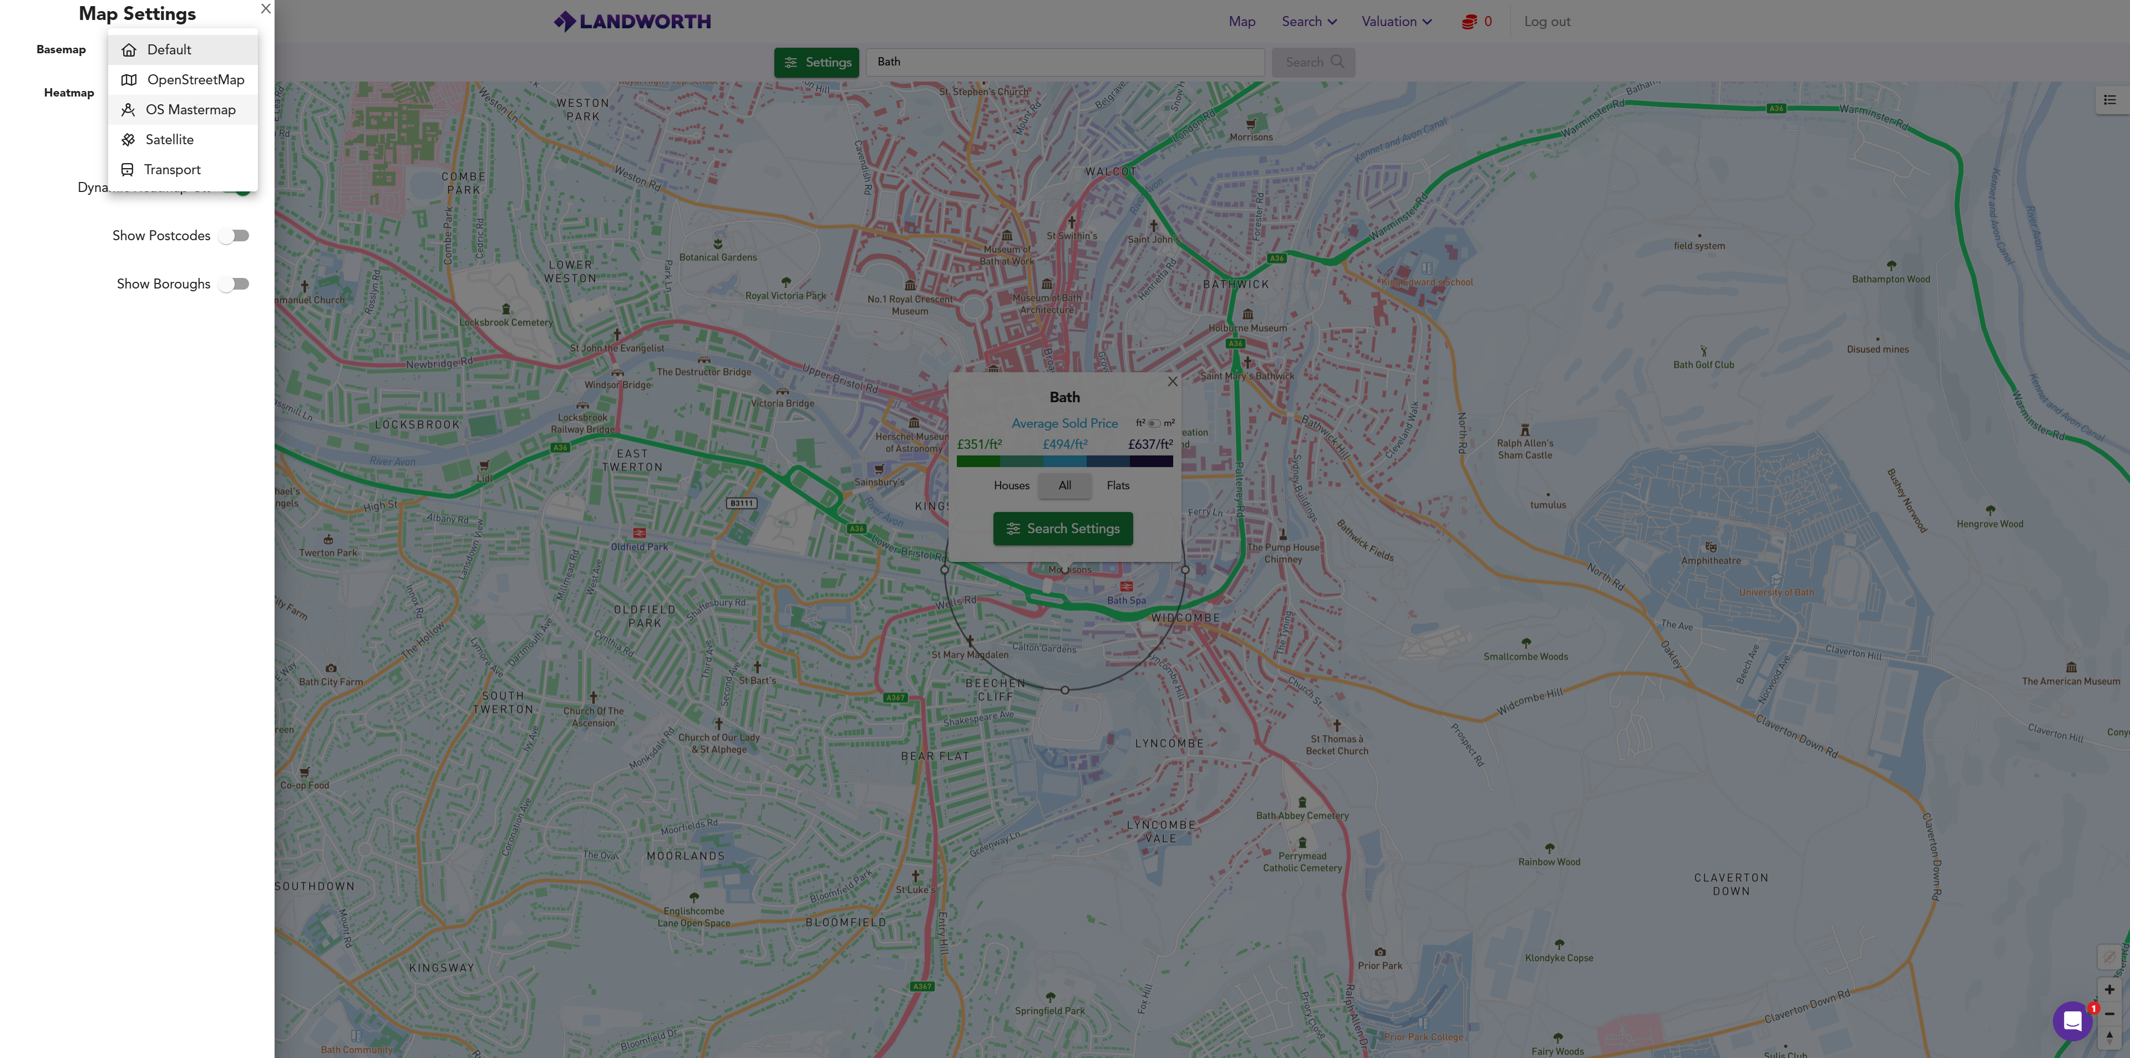The width and height of the screenshot is (2130, 1058).
Task: Click the Default home icon
Action: tap(129, 50)
